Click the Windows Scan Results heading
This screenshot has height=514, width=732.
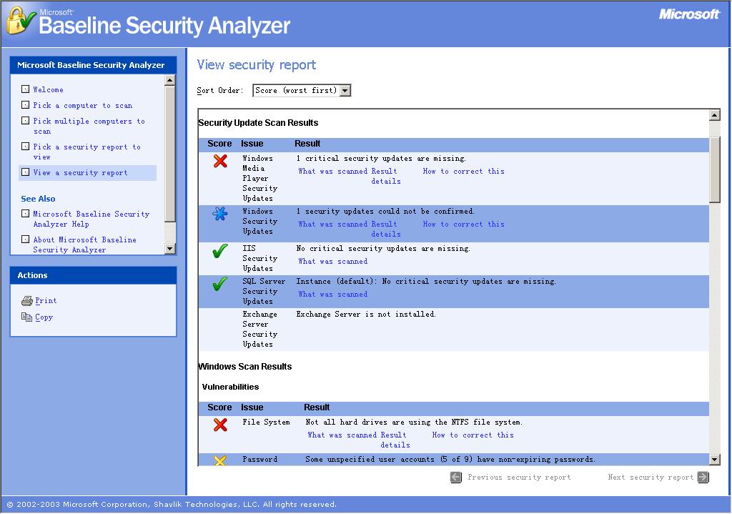point(245,367)
